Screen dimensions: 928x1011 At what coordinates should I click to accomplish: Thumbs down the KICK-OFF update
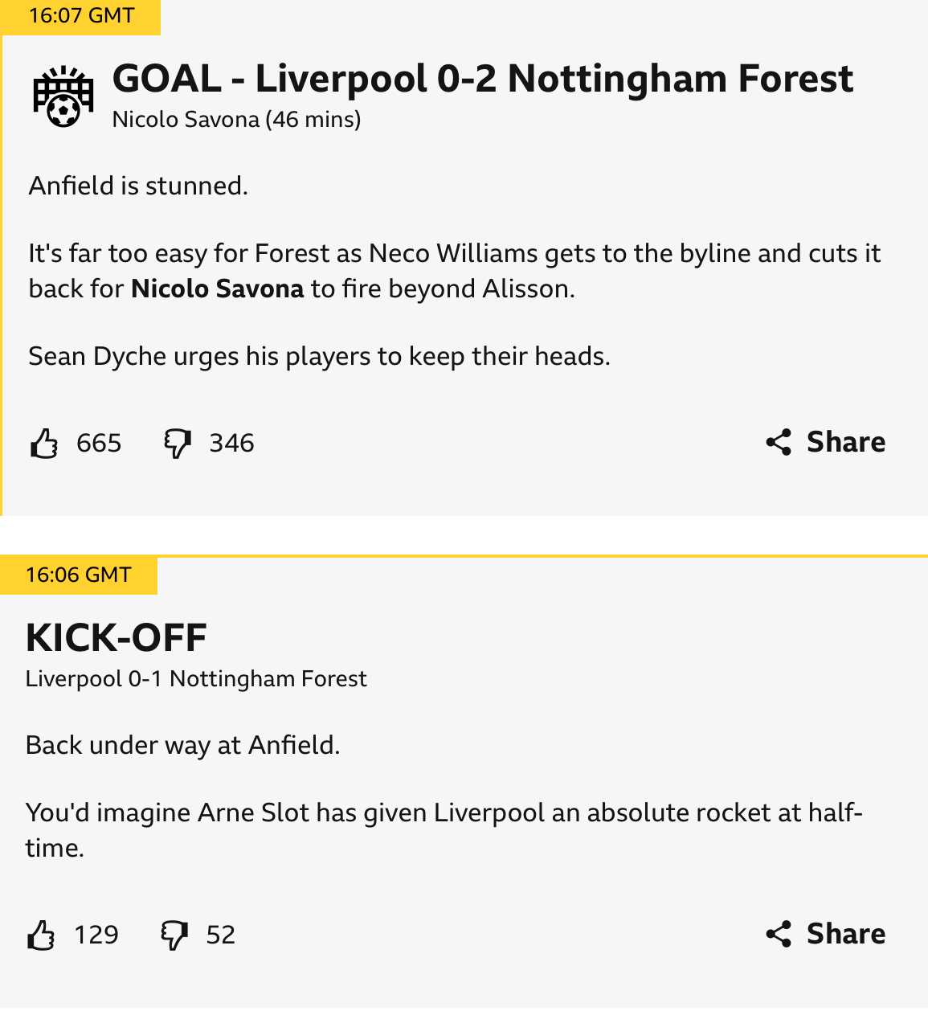click(174, 935)
